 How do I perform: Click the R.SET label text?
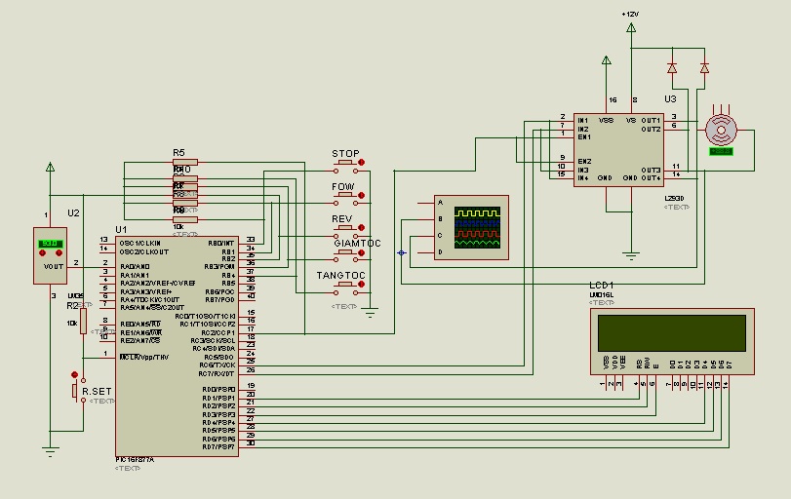tap(97, 391)
